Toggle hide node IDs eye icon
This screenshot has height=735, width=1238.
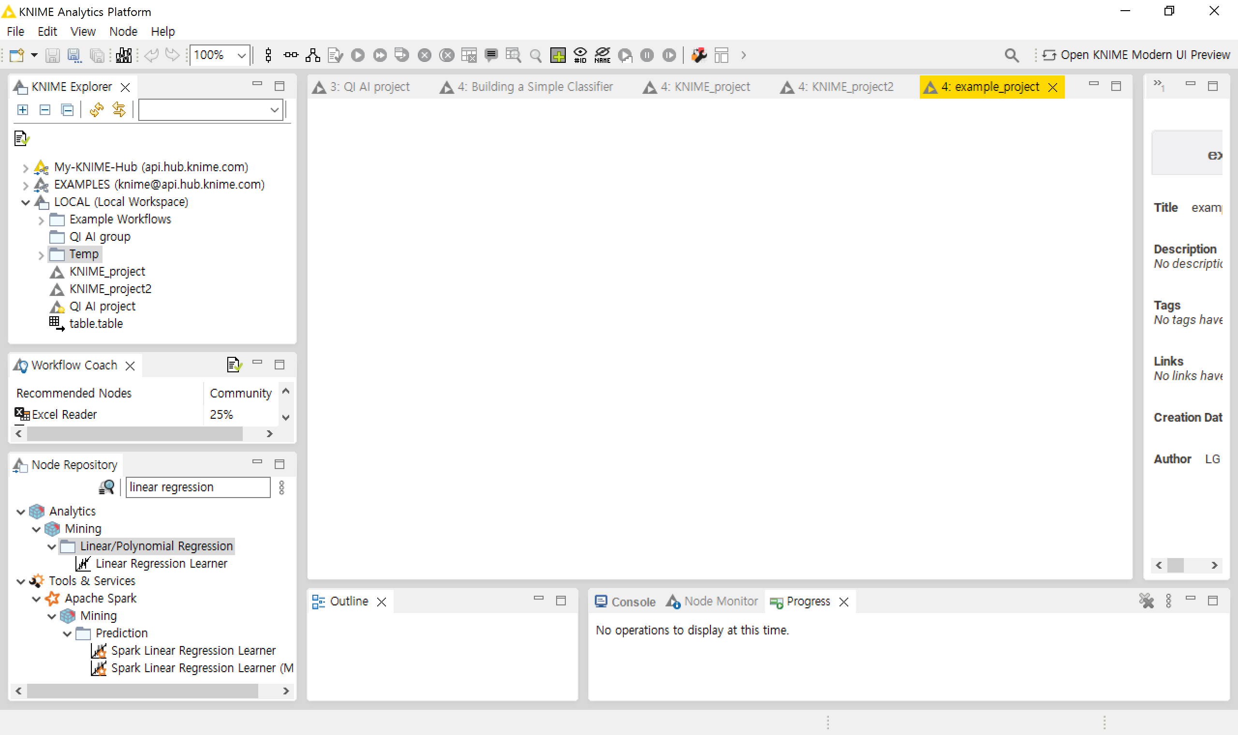click(x=580, y=55)
